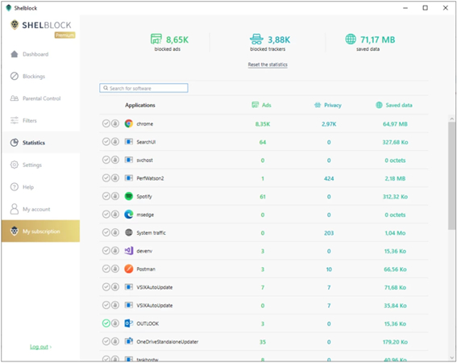Click the 8,65K blocked ads total
This screenshot has height=363, width=457.
pos(177,40)
